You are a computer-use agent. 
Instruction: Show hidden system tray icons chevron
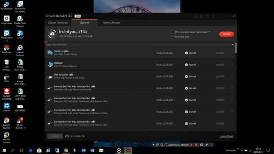point(241,150)
